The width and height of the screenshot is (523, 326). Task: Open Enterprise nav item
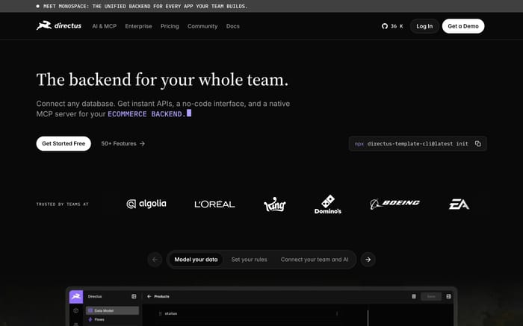(138, 26)
